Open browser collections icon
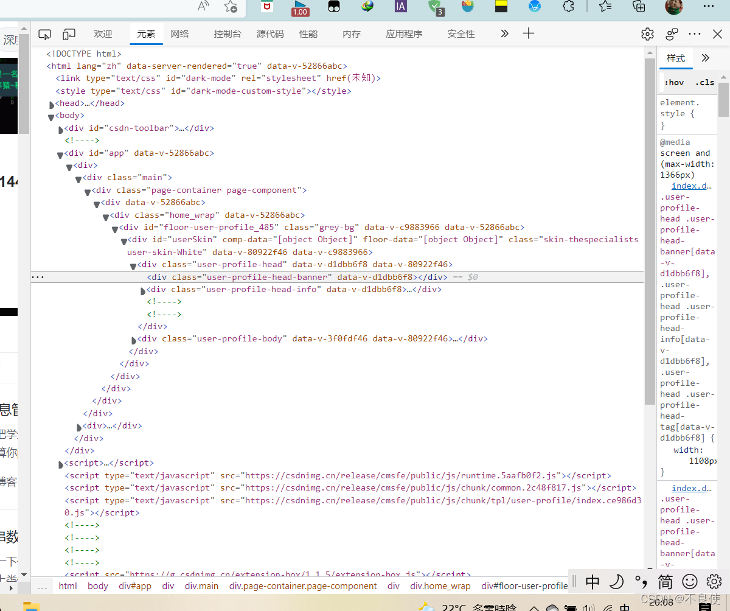 [x=639, y=7]
